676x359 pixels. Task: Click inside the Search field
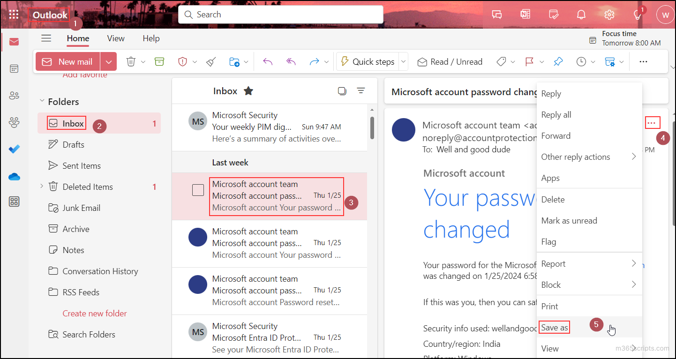(280, 15)
